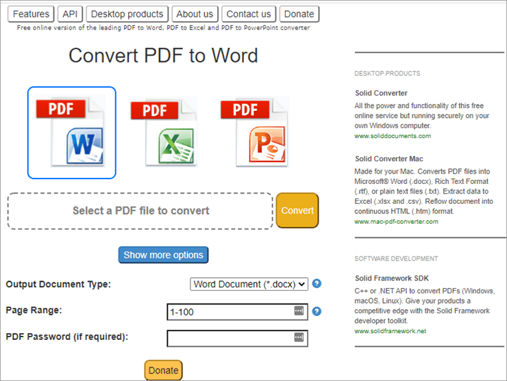Open the www.solidframework.net link

391,331
